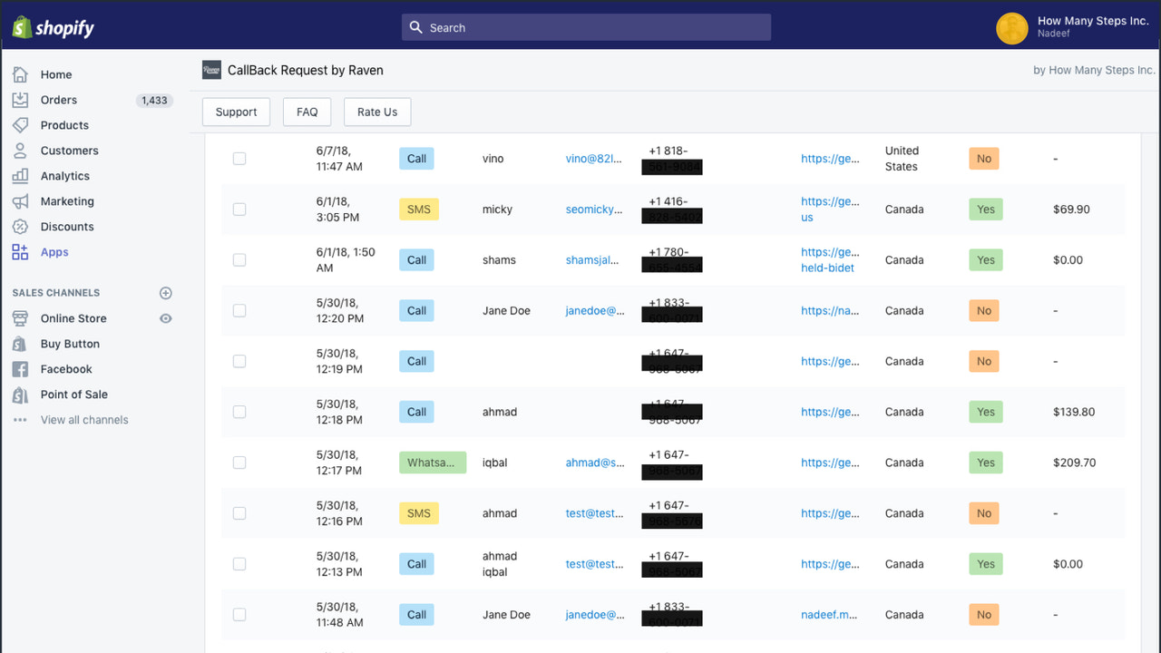This screenshot has width=1161, height=653.
Task: Add a sales channel via plus icon
Action: click(x=165, y=292)
